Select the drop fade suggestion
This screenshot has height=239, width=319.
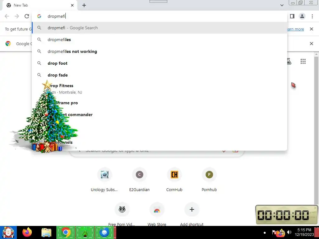(159, 75)
